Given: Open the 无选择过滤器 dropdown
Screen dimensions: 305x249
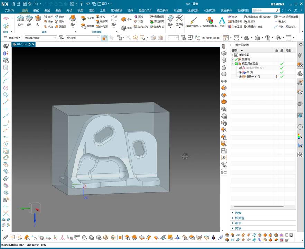Looking at the screenshot, I should click(40, 38).
